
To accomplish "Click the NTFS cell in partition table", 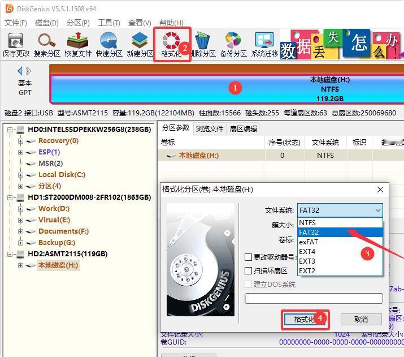I will [x=325, y=155].
